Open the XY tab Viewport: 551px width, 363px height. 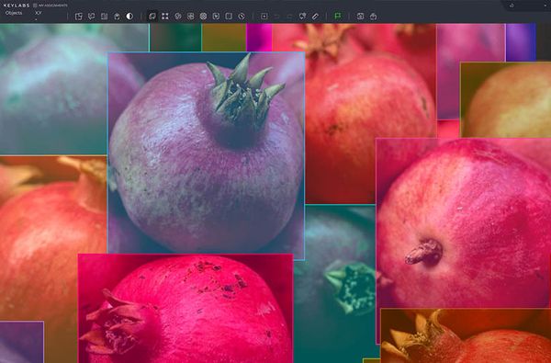click(x=39, y=13)
